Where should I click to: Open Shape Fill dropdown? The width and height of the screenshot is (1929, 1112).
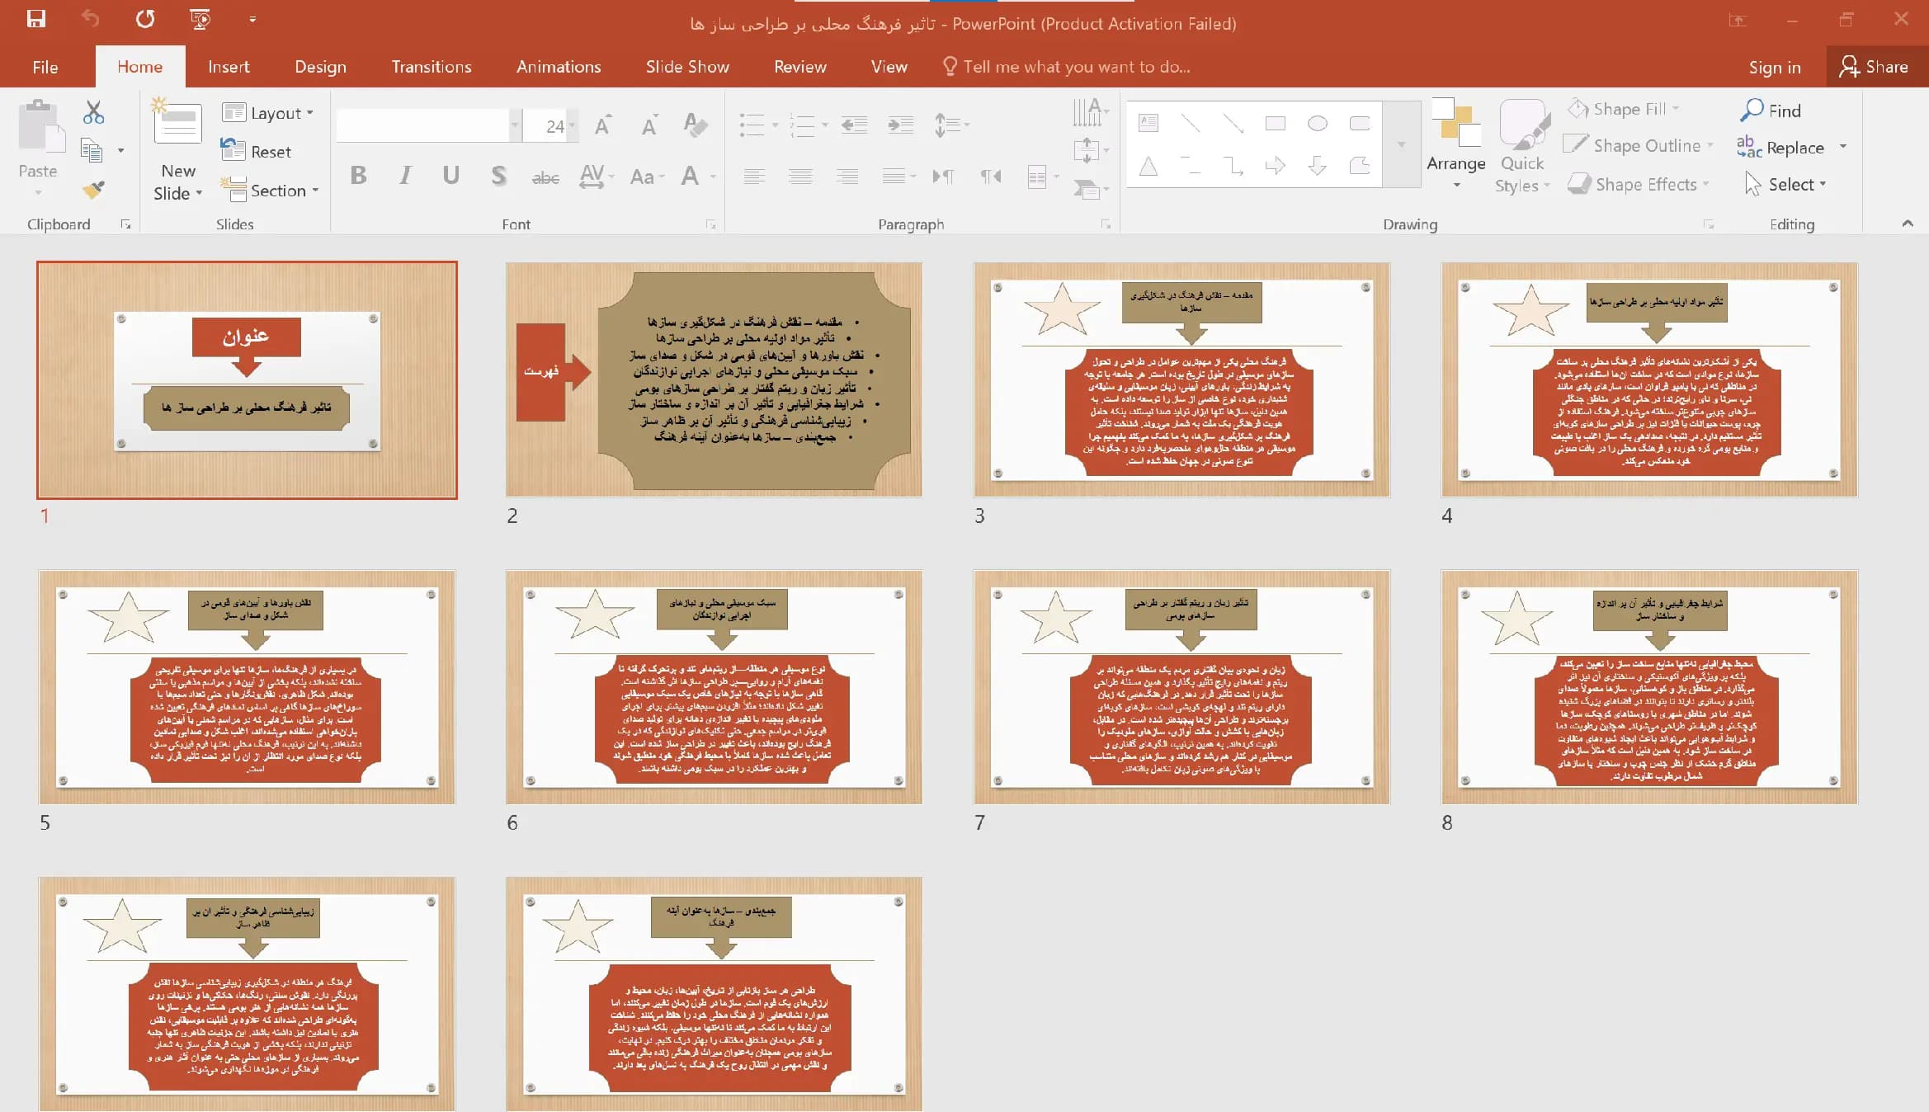[1624, 109]
